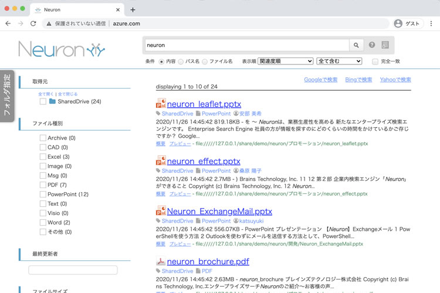Open a new browser tab
Image resolution: width=440 pixels, height=293 pixels.
(133, 10)
